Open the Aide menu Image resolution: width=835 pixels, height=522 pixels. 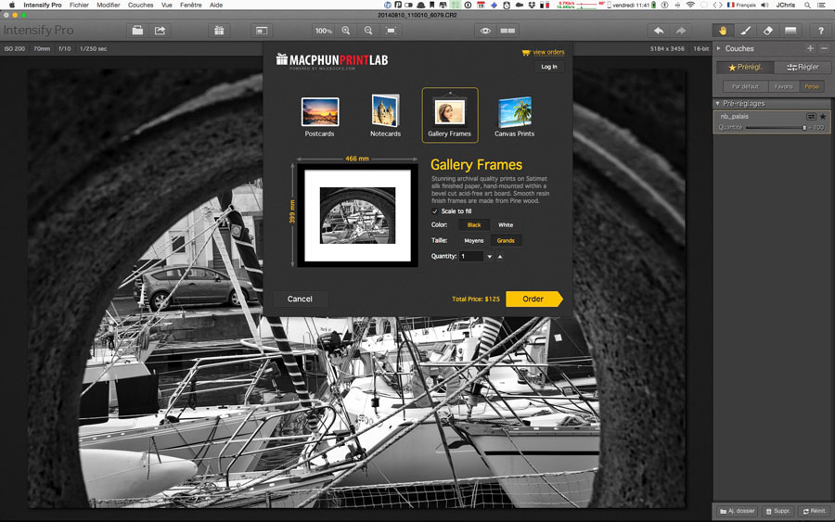pos(215,5)
